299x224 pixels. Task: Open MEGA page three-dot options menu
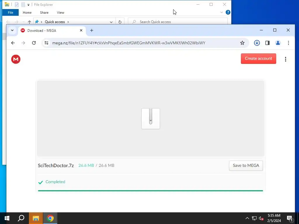286,59
